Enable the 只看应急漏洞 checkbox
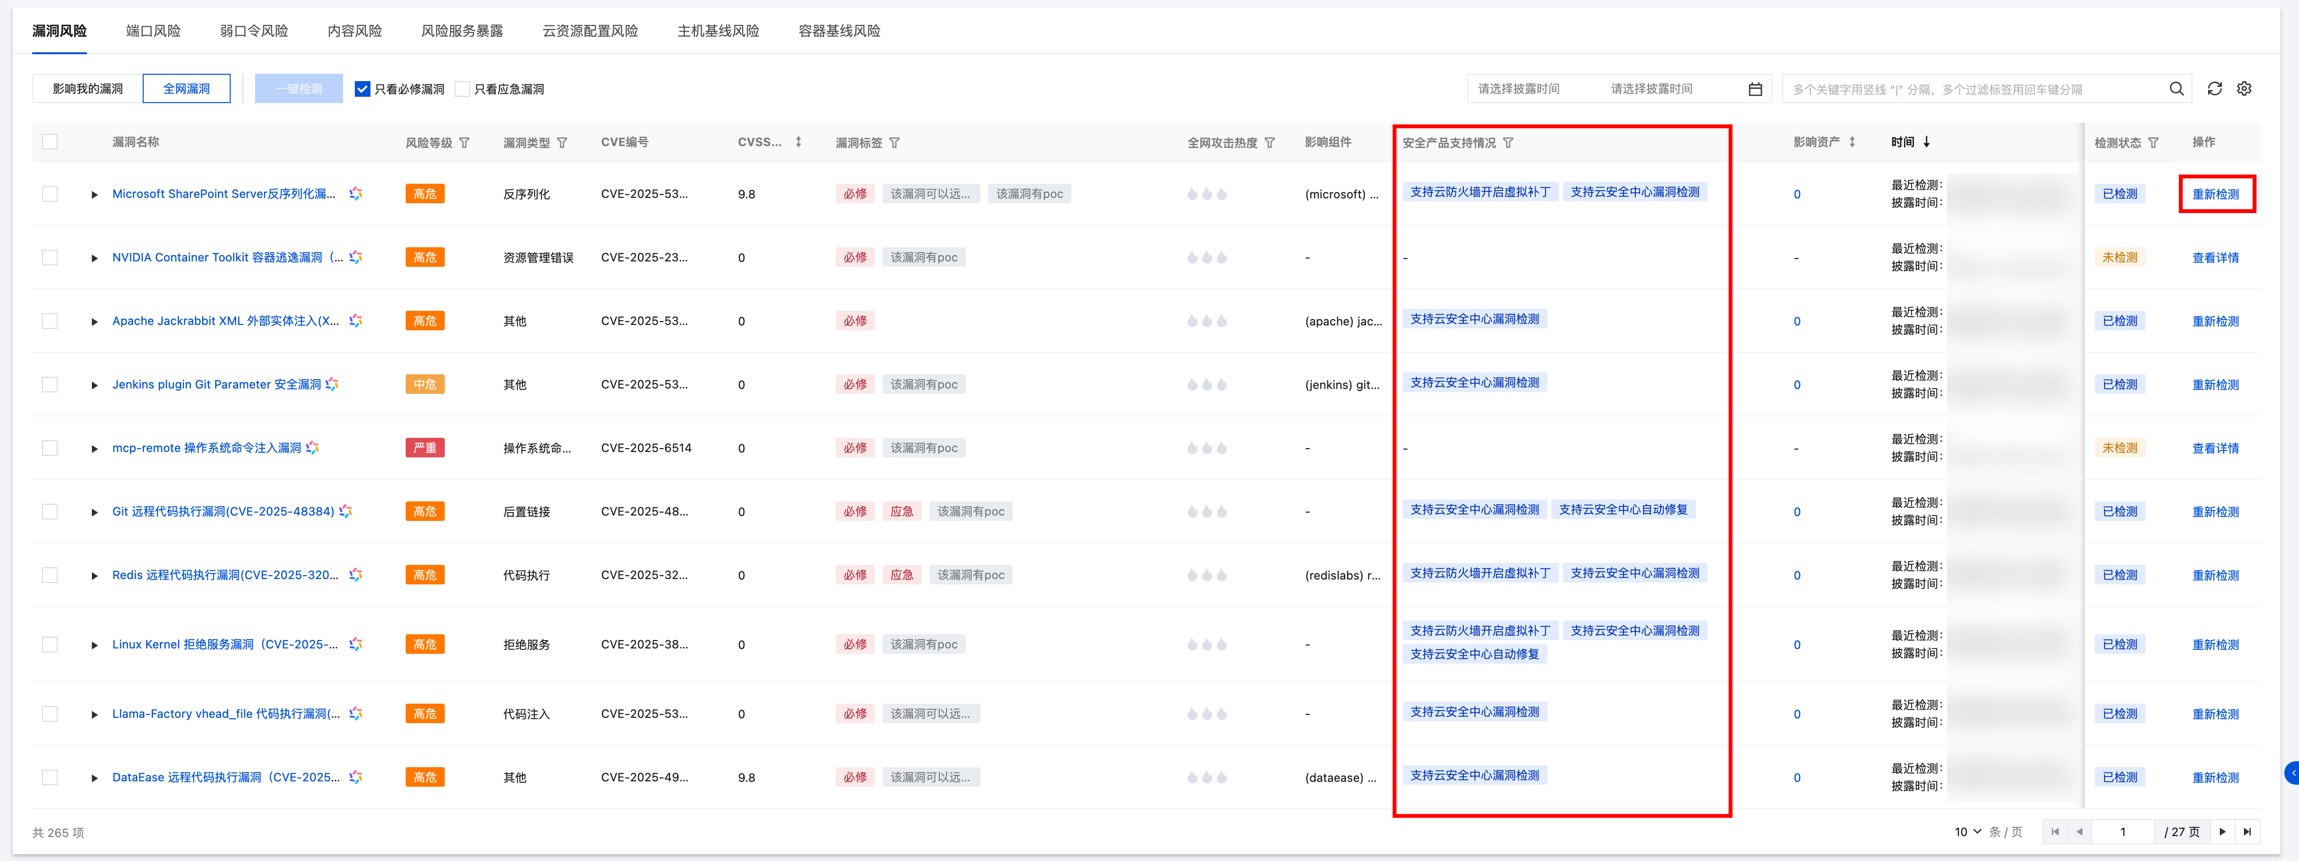The width and height of the screenshot is (2299, 861). pyautogui.click(x=462, y=89)
